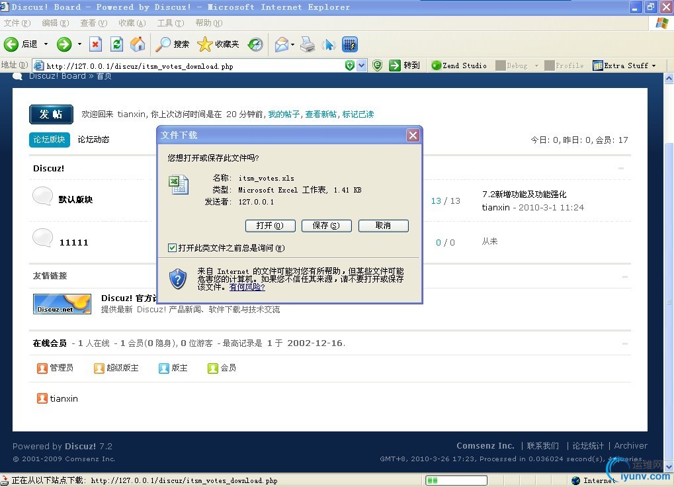
Task: Open 我的帖子 link
Action: pyautogui.click(x=284, y=114)
